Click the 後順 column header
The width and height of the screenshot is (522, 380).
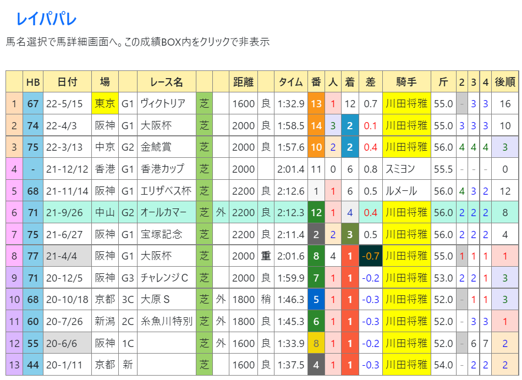(x=505, y=82)
